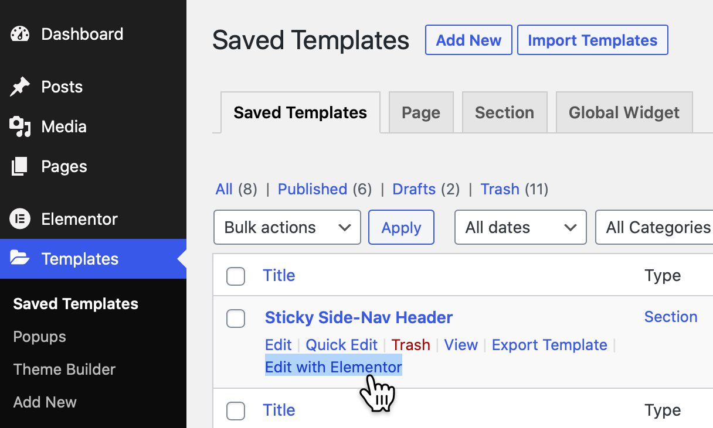Viewport: 713px width, 428px height.
Task: Click the Elementor logo icon
Action: point(20,220)
